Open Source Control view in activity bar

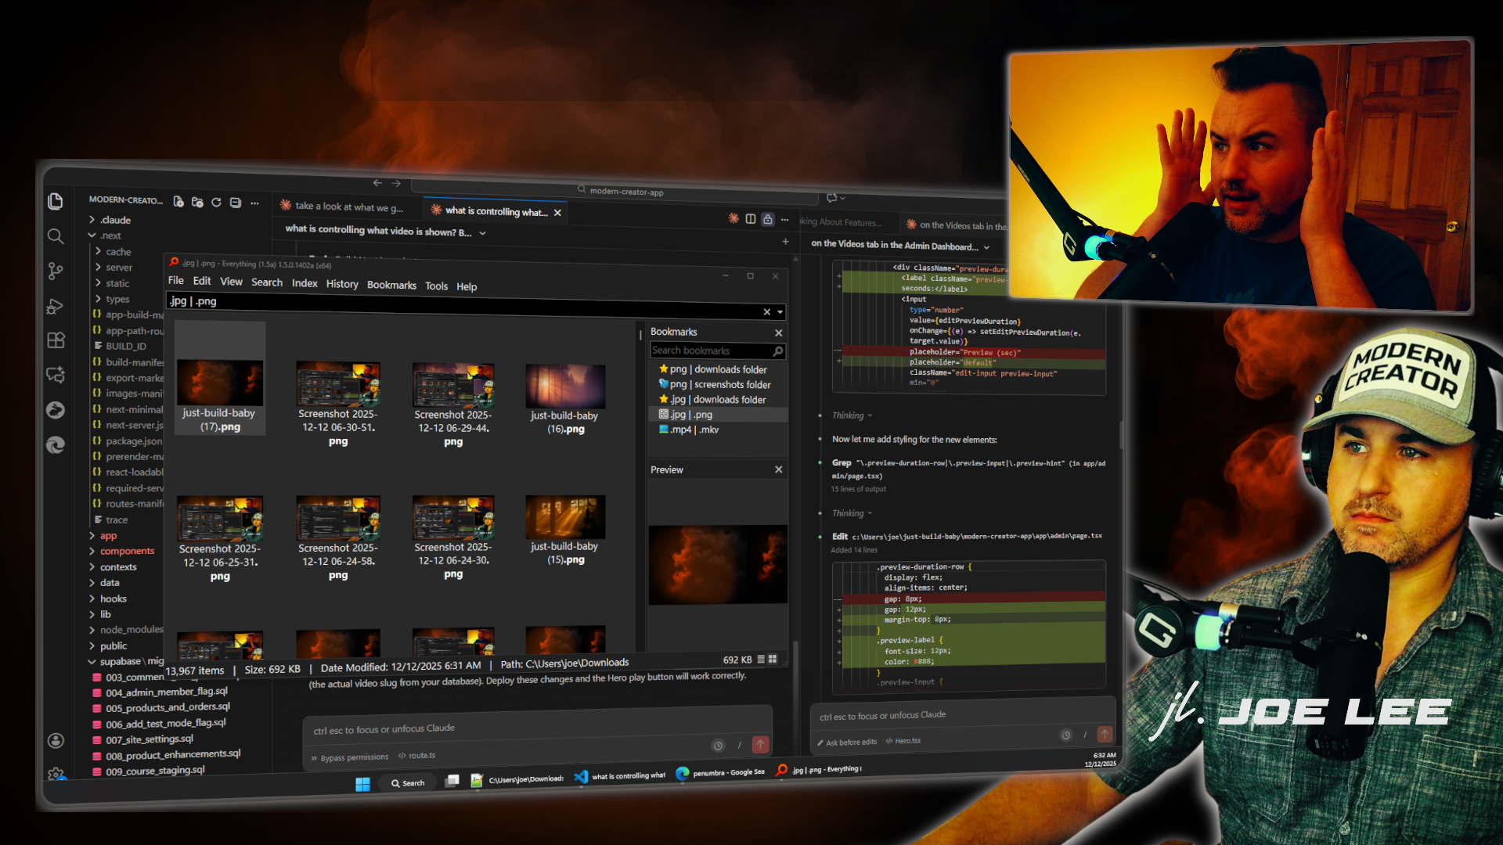pos(55,271)
